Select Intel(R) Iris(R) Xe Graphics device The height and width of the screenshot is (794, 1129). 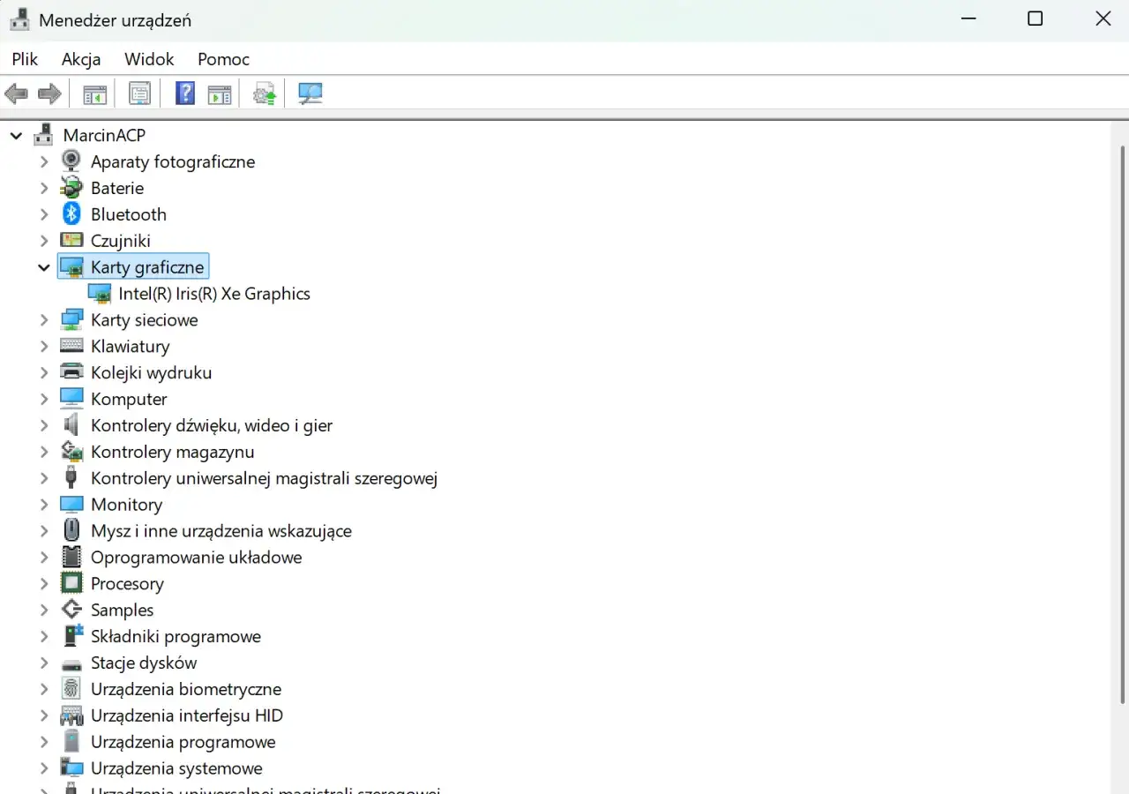click(214, 294)
